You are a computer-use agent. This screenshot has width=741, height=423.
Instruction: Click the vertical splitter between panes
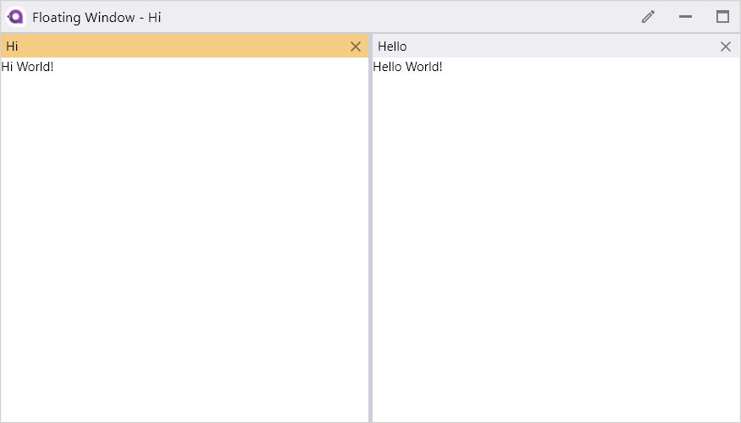(371, 228)
